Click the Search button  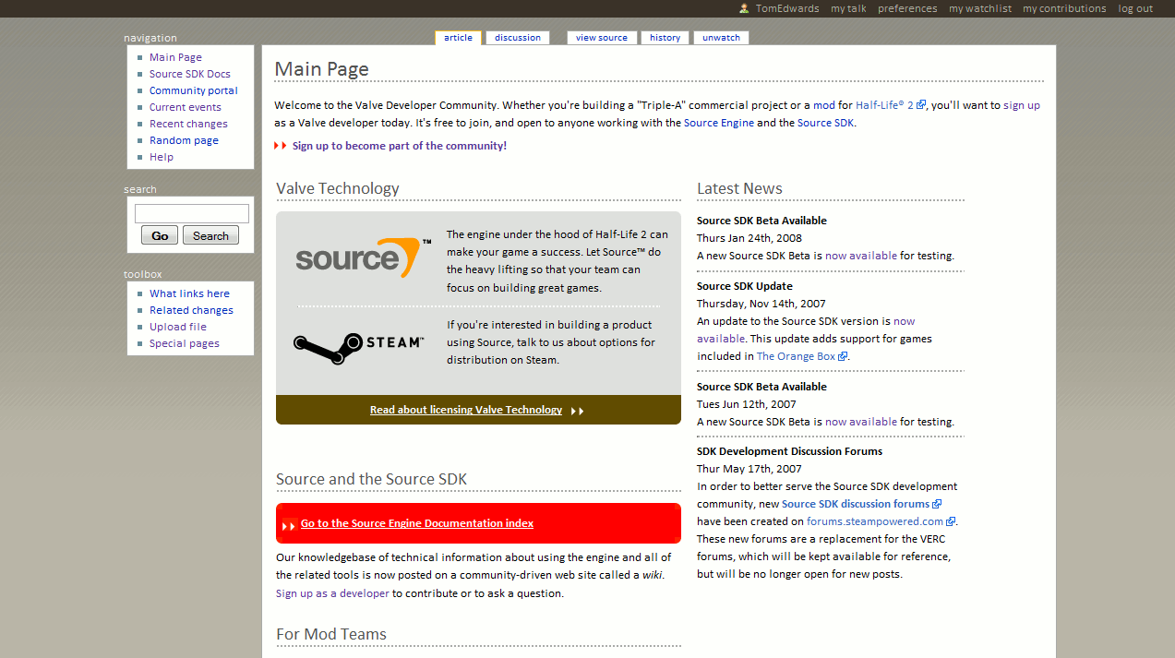pyautogui.click(x=210, y=235)
